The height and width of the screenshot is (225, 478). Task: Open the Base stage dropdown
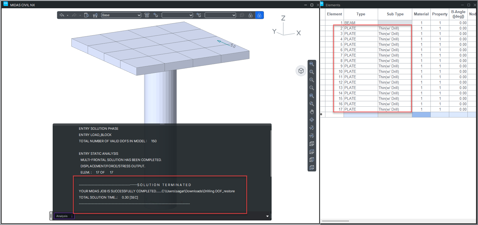click(x=121, y=15)
